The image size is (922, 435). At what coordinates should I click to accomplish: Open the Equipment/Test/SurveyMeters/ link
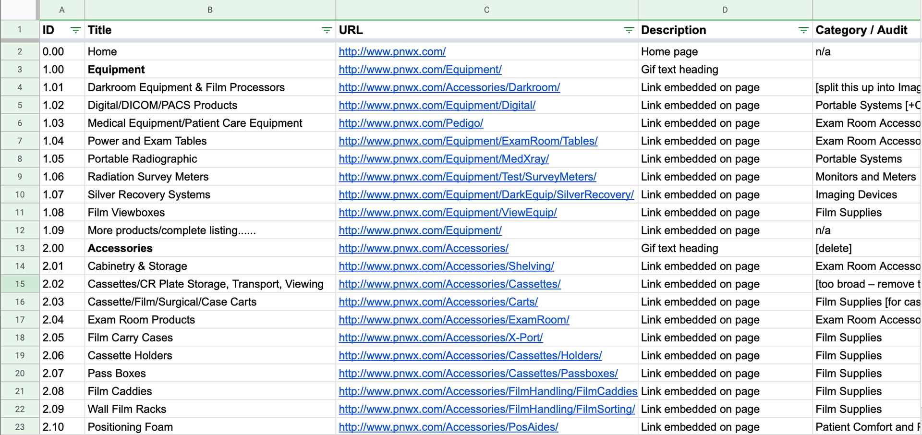[x=467, y=177]
